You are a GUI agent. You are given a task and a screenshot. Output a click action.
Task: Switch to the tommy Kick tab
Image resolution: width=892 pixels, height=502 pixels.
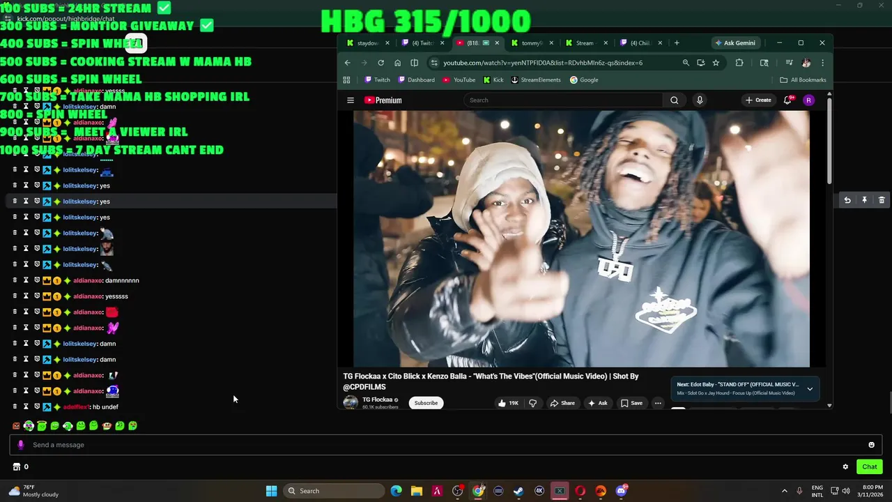click(x=532, y=43)
